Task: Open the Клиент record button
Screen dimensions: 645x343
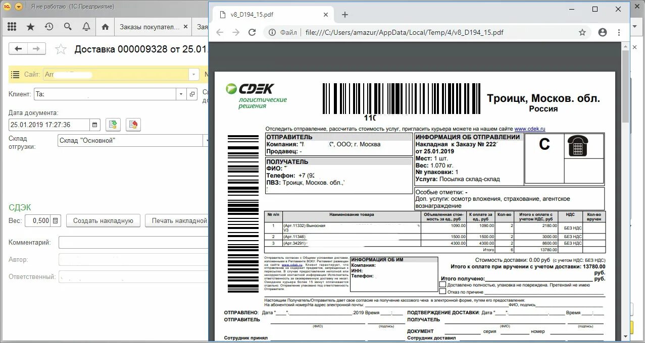Action: 192,94
